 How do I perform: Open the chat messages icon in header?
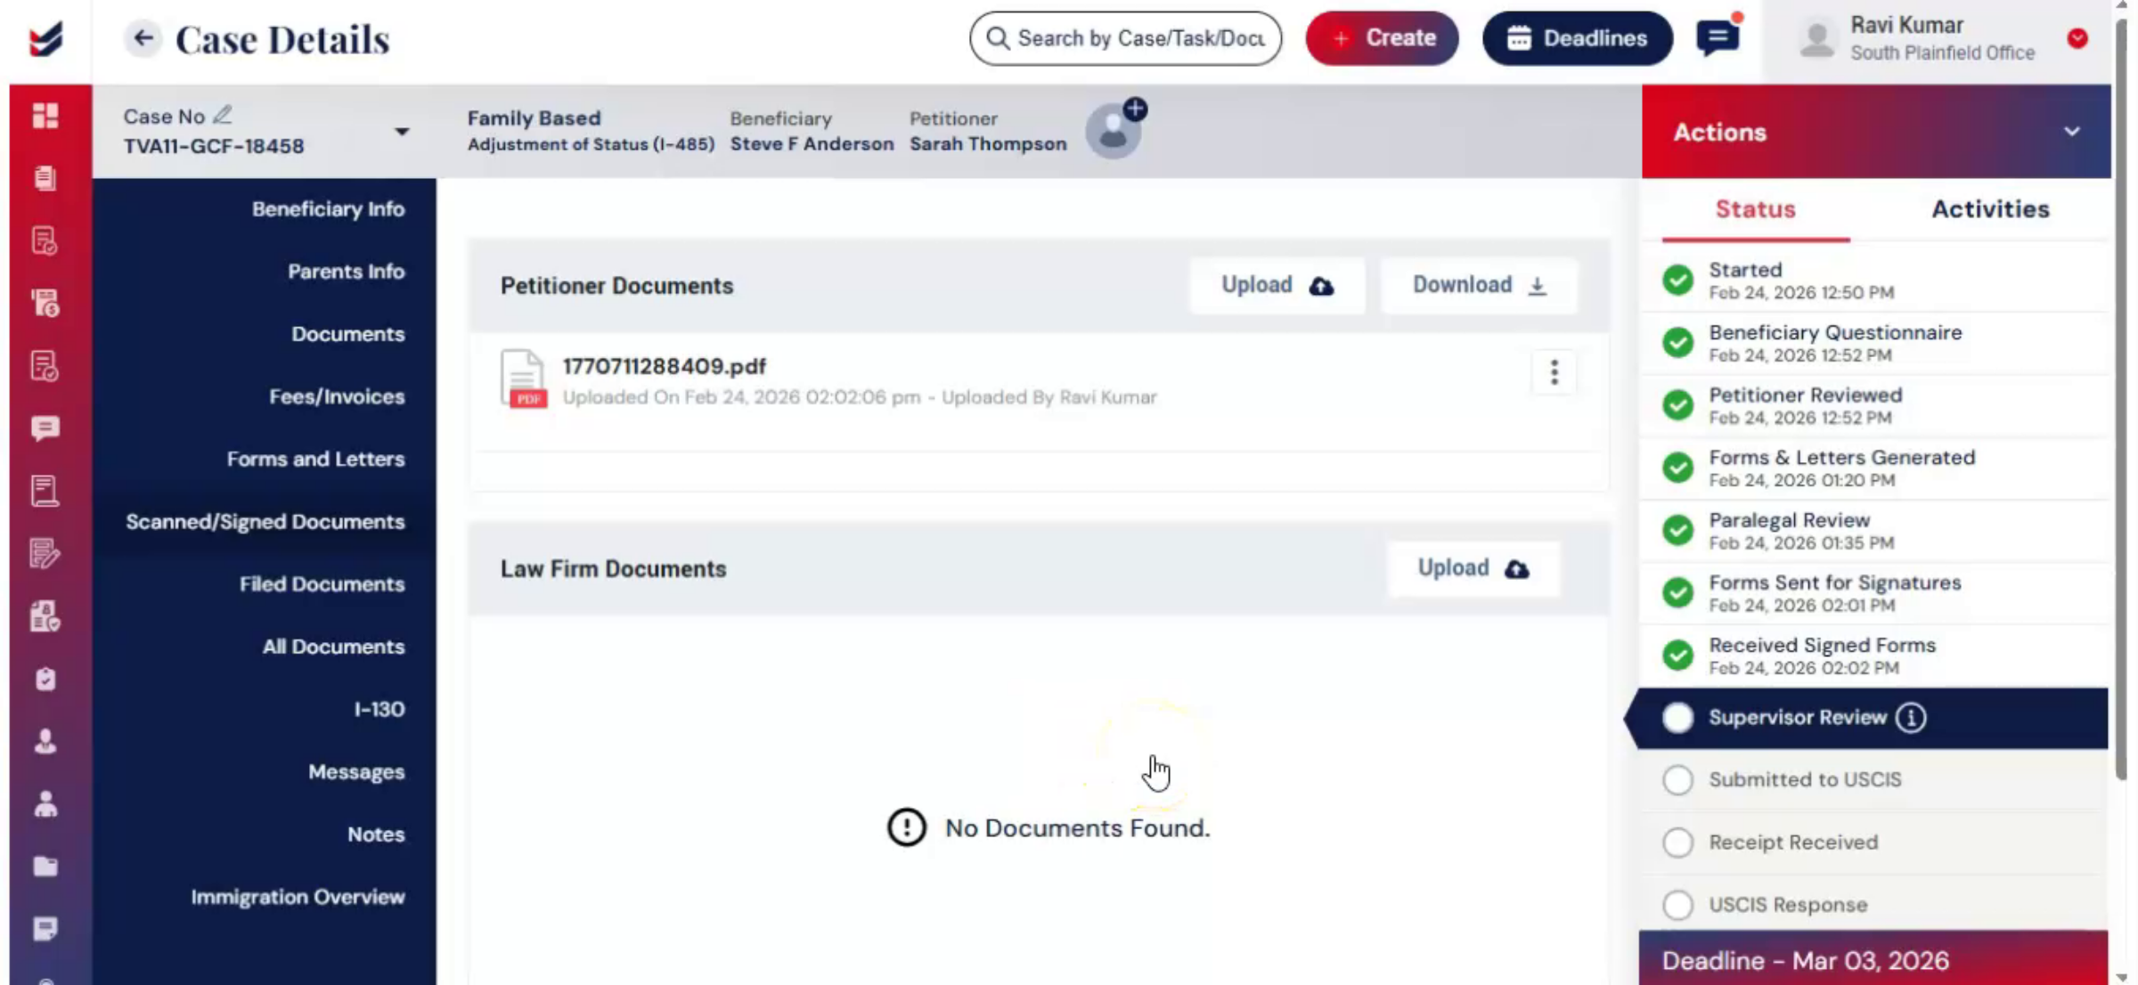[1718, 37]
